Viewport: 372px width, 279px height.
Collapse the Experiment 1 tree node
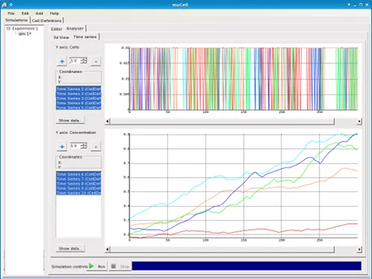tap(8, 28)
